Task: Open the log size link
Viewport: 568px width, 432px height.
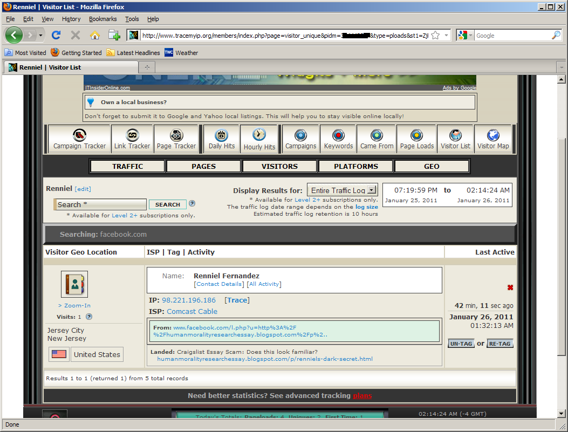Action: point(367,207)
